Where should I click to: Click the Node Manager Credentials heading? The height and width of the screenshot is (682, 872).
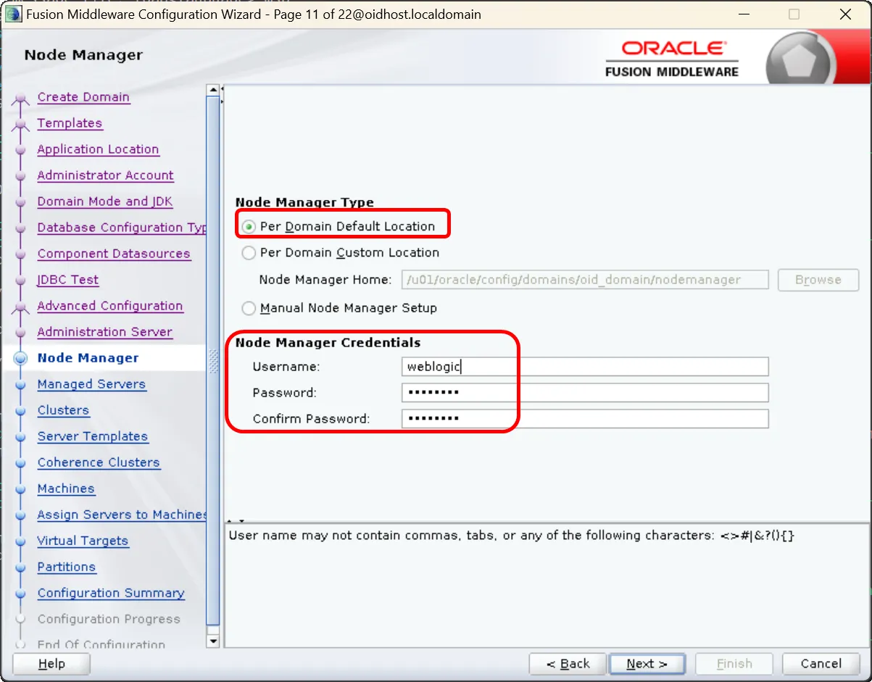[328, 343]
